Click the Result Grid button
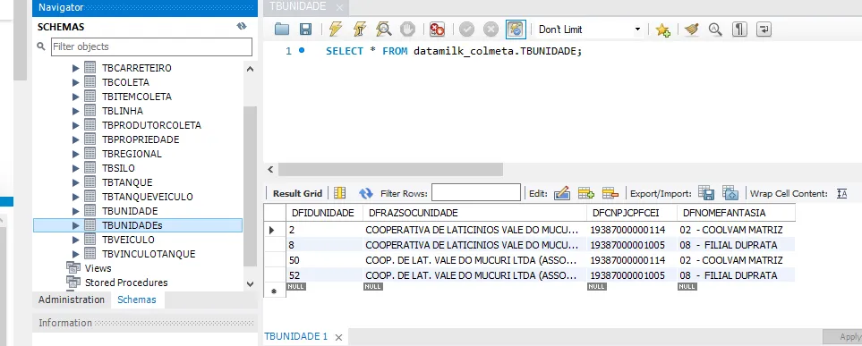The height and width of the screenshot is (346, 862). (x=297, y=193)
